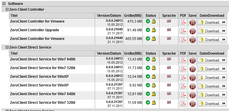Image resolution: width=229 pixels, height=111 pixels.
Task: Click the English flag in the 470,3 MB row
Action: (169, 21)
